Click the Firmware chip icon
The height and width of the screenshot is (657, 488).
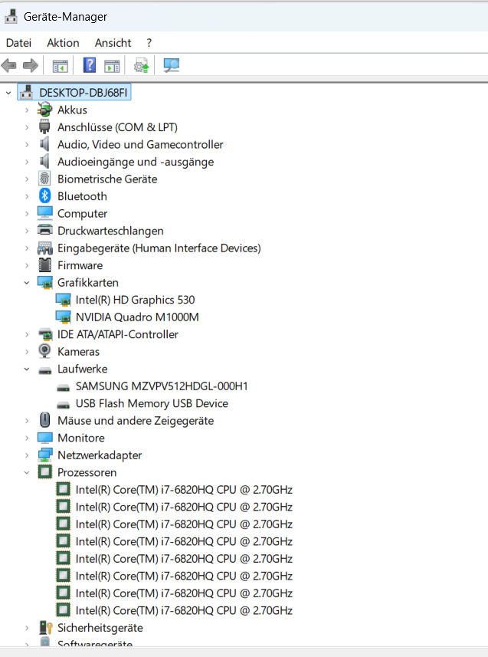[45, 265]
